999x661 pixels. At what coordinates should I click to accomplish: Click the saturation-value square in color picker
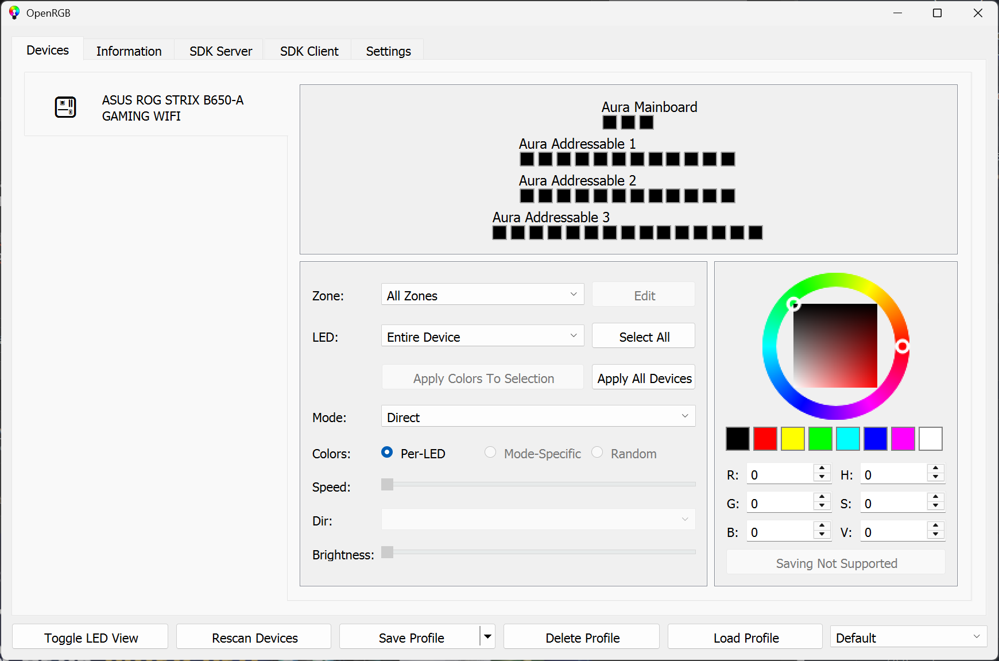click(835, 346)
